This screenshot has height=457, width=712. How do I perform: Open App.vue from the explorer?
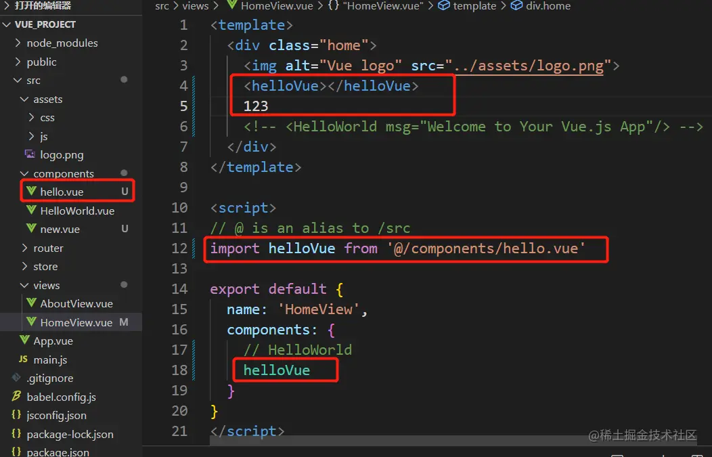pyautogui.click(x=53, y=341)
